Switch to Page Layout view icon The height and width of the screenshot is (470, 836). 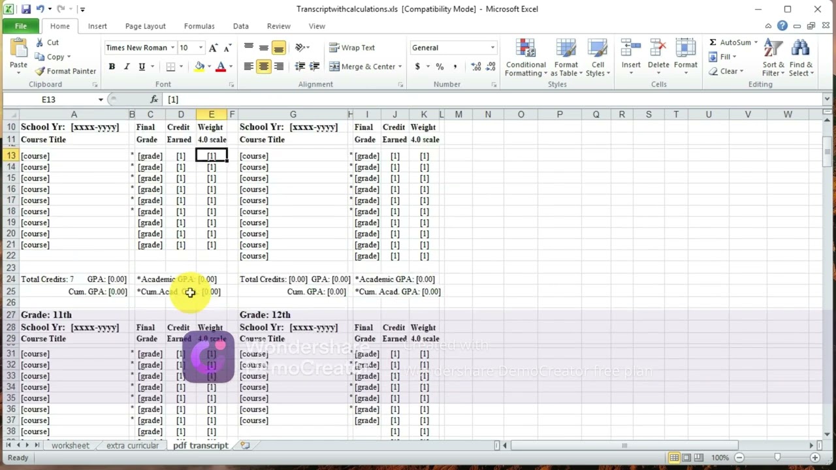click(x=686, y=458)
